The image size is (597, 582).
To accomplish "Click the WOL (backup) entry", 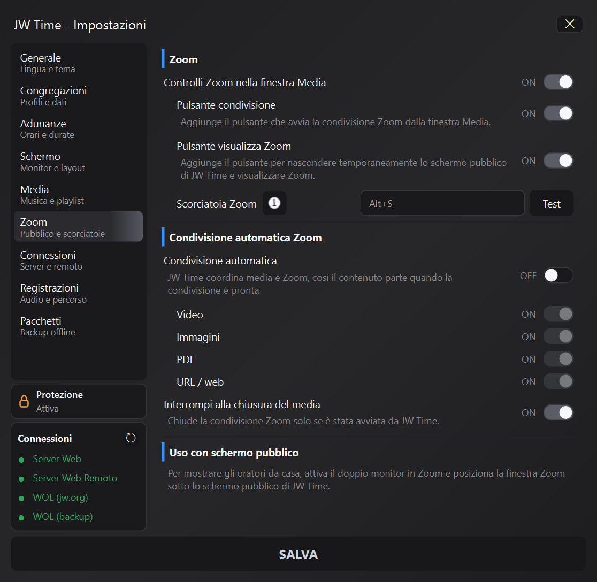I will tap(63, 517).
